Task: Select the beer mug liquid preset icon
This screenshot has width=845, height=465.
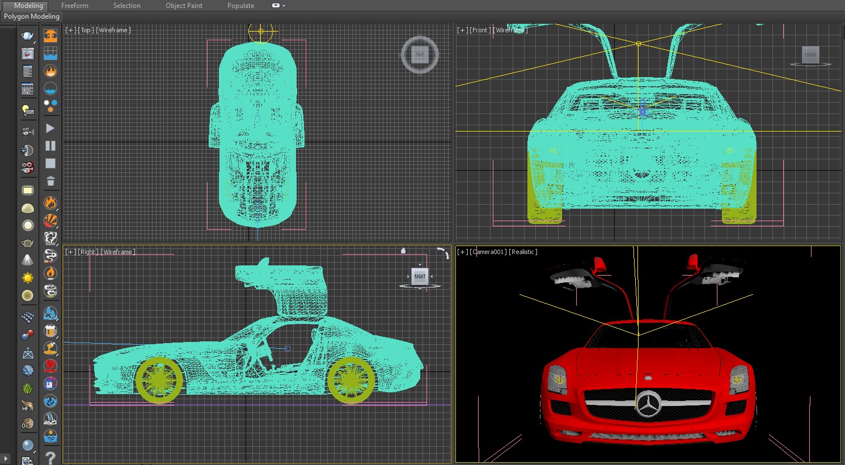Action: (x=50, y=331)
